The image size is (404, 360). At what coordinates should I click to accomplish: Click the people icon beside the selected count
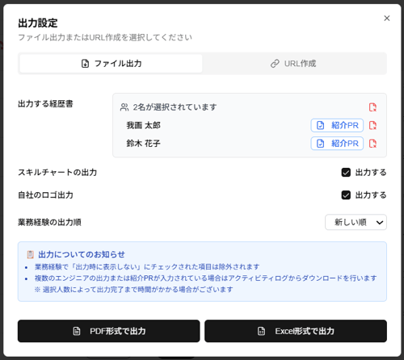[124, 107]
